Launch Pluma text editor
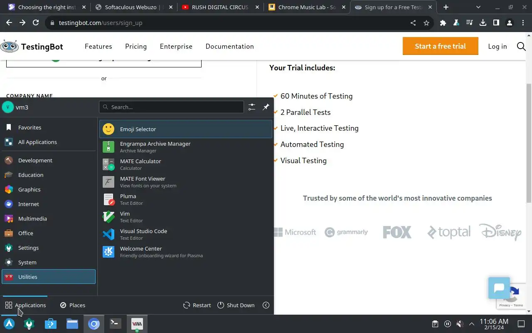Screen dimensions: 532x333 (x=185, y=199)
